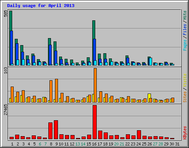This screenshot has width=189, height=148.
Task: Click the red KBytes legend label
Action: [x=185, y=133]
